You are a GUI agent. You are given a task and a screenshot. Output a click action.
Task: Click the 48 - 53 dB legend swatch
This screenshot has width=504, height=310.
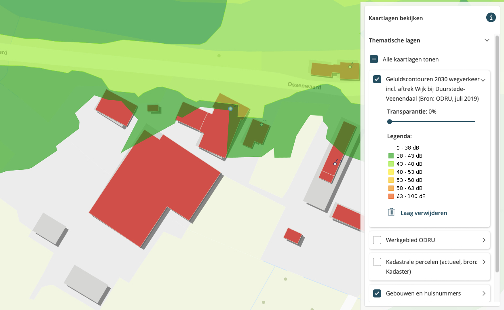tap(391, 172)
